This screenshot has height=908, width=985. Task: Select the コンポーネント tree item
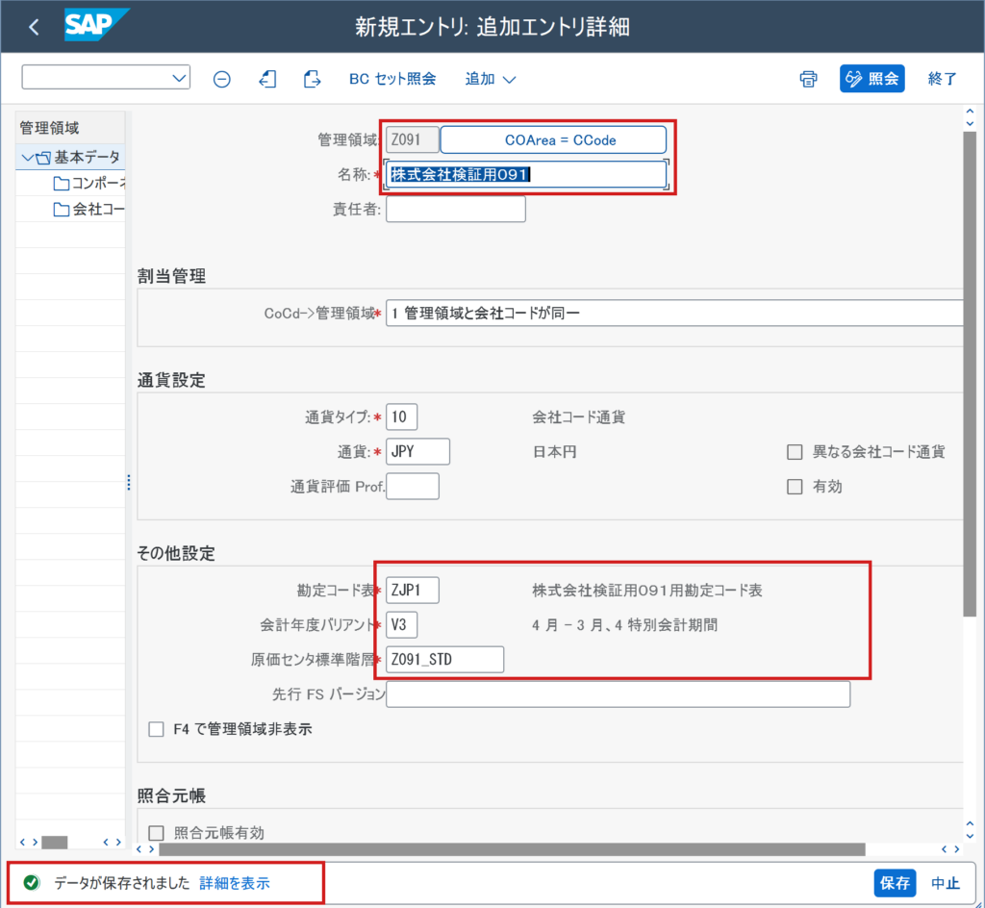tap(99, 184)
